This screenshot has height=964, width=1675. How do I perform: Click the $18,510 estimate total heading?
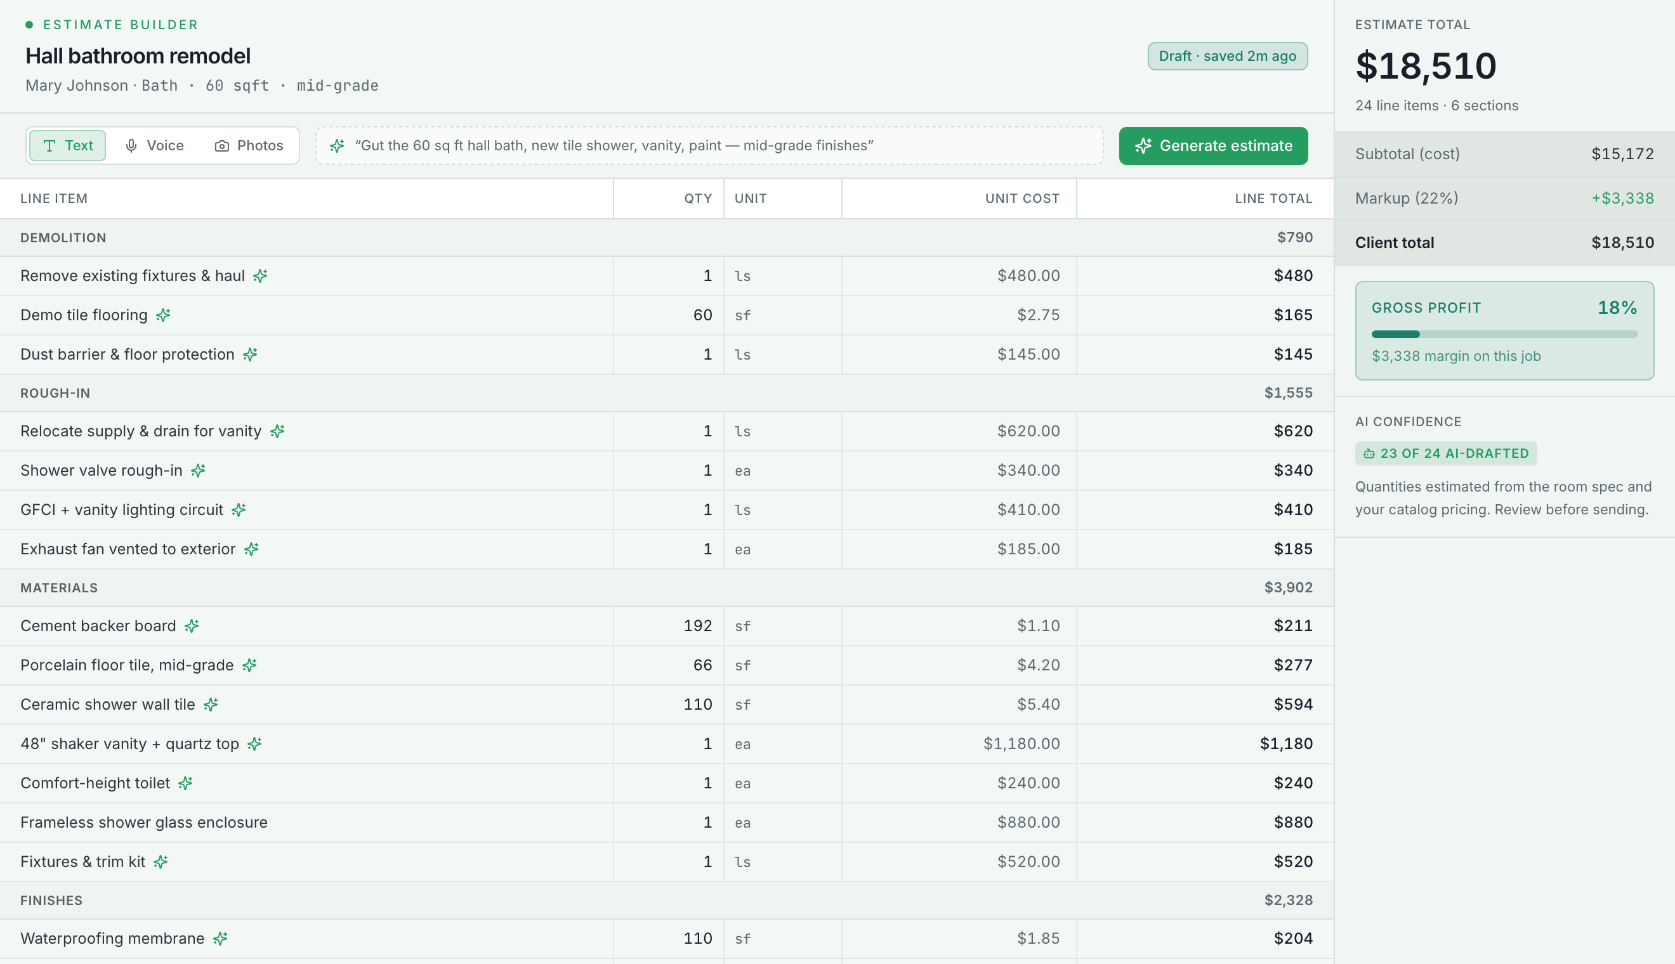pos(1425,65)
